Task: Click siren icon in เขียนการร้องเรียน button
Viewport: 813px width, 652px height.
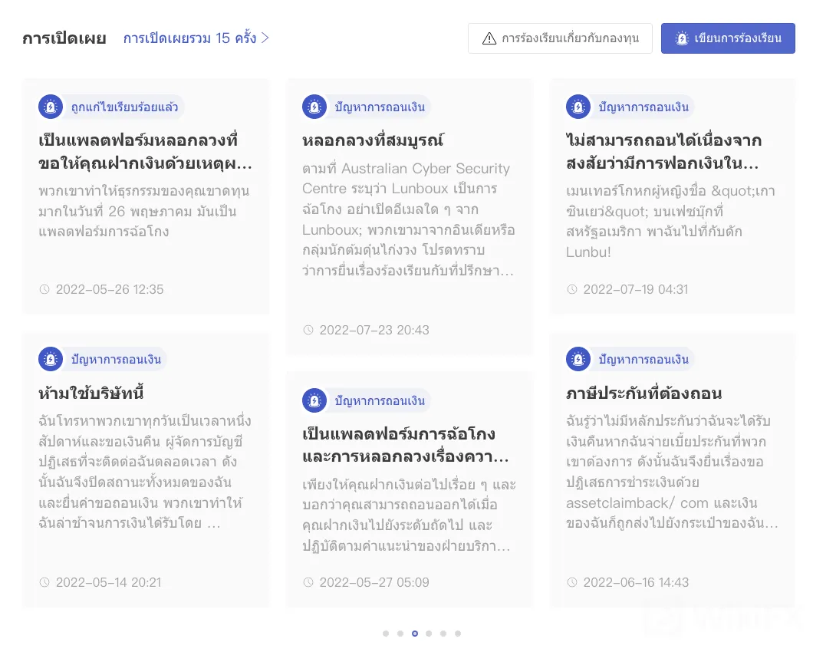Action: click(682, 38)
